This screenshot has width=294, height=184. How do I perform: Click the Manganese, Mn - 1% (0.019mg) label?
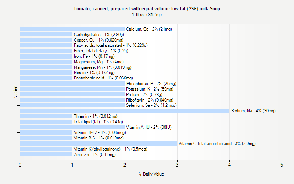tap(103, 67)
